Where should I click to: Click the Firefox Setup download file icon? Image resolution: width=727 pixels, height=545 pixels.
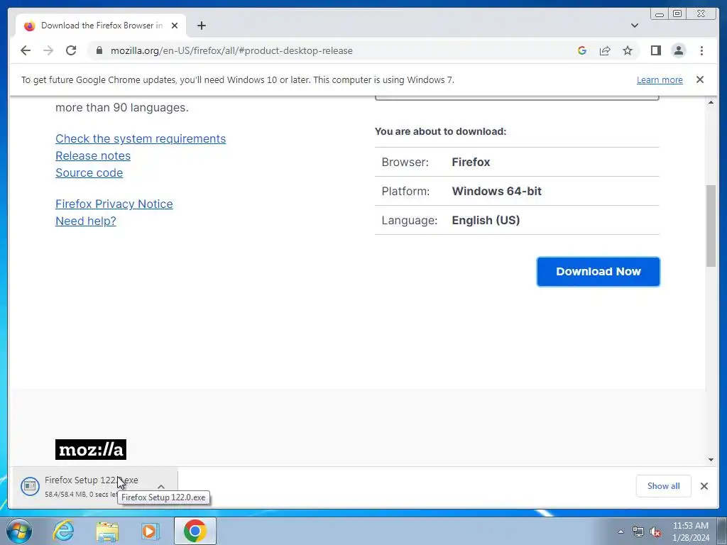click(x=30, y=485)
